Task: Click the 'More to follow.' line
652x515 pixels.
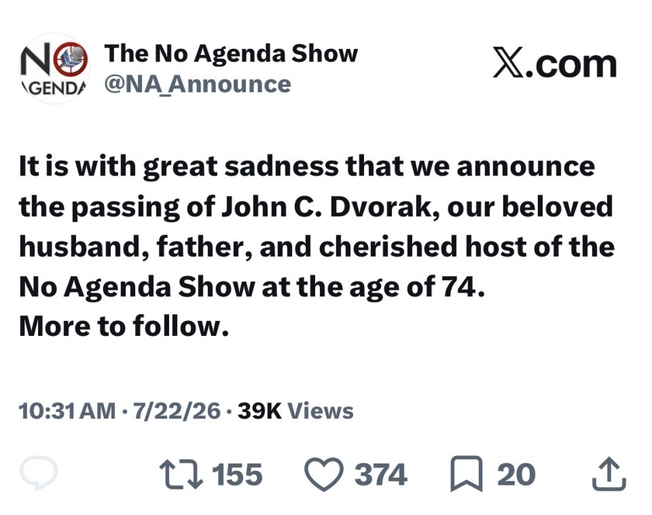Action: point(124,327)
